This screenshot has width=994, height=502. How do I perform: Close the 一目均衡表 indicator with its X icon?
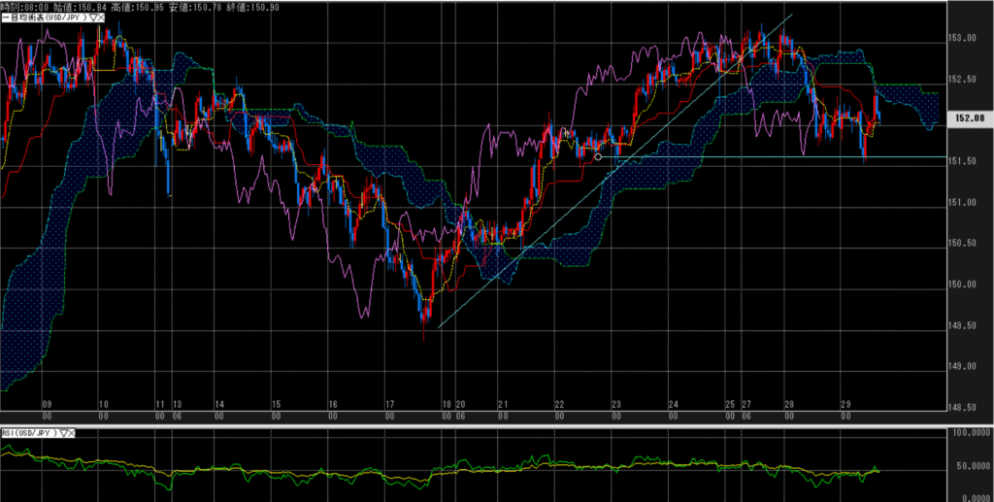[101, 17]
